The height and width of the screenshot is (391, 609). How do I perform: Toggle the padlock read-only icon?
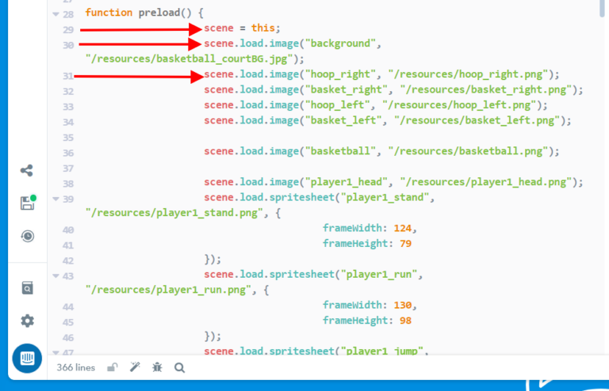pyautogui.click(x=113, y=367)
